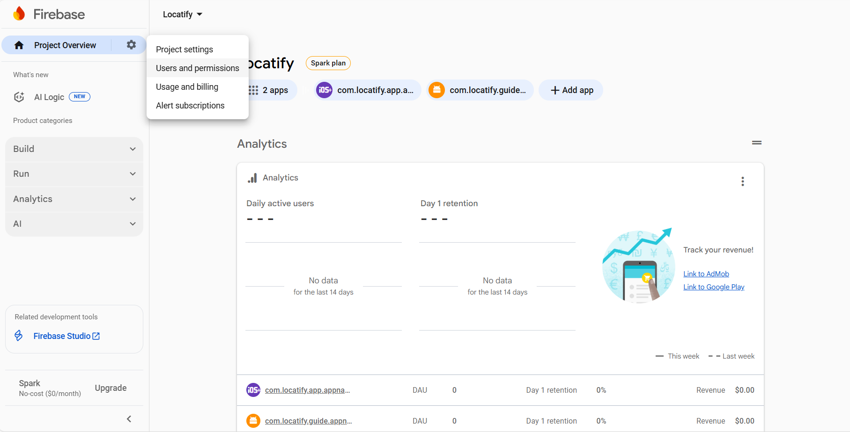Open the Analytics card three-dot menu

[743, 181]
